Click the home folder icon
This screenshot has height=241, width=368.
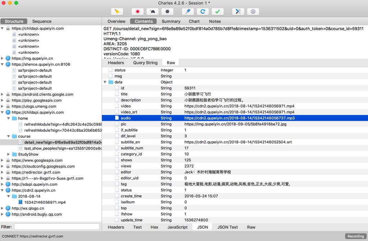click(14, 118)
